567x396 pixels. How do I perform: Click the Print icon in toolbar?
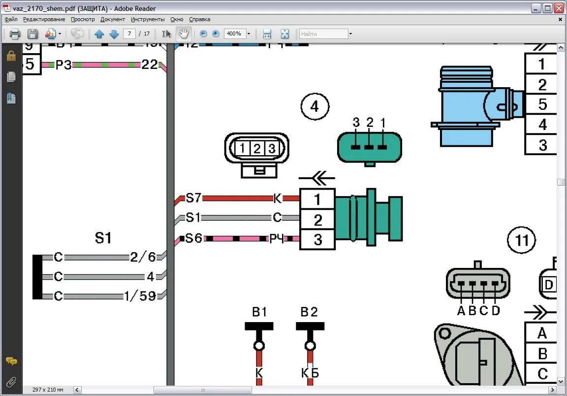(x=15, y=34)
